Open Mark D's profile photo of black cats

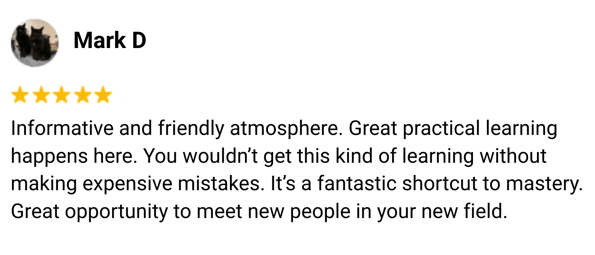[35, 43]
